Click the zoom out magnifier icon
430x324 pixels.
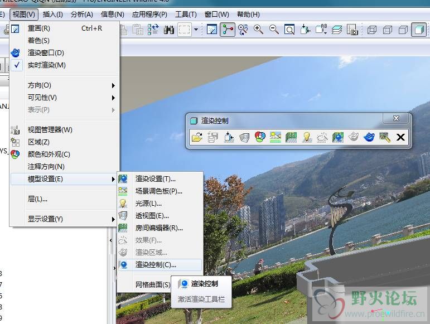tap(274, 30)
